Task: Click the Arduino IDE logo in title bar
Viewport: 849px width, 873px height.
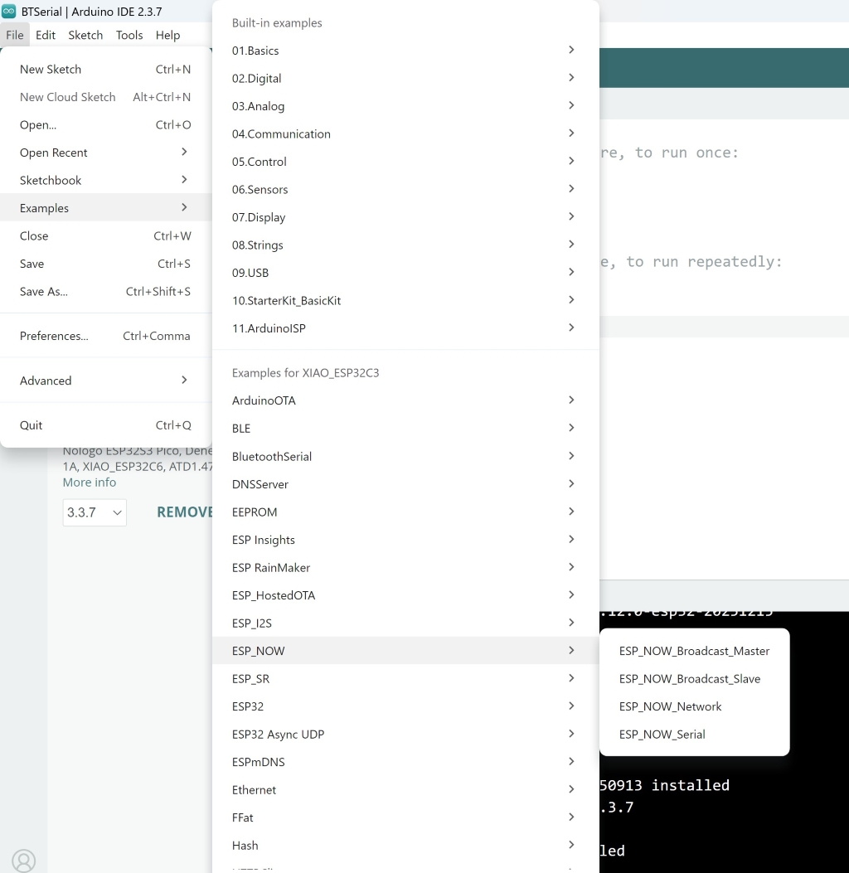Action: pyautogui.click(x=8, y=11)
